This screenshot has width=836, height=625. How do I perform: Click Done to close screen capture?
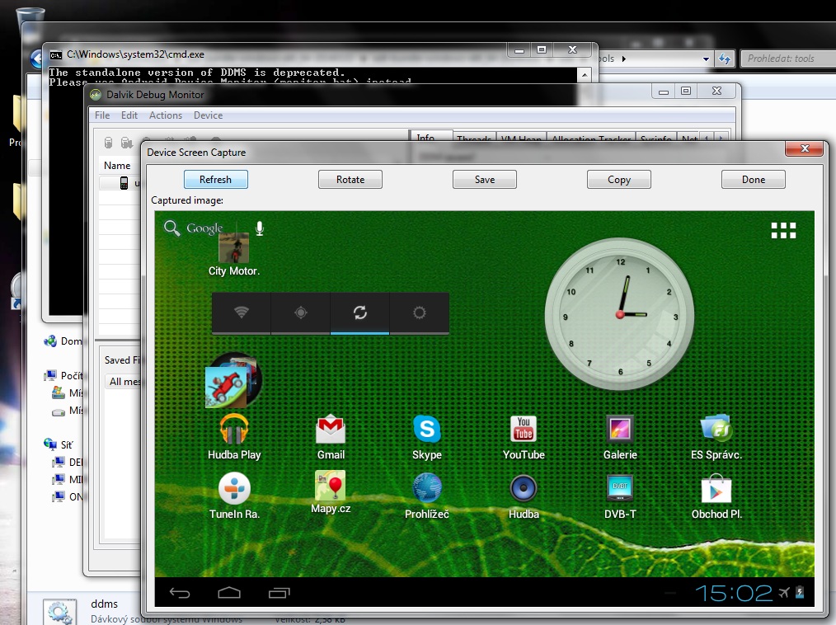click(x=754, y=180)
